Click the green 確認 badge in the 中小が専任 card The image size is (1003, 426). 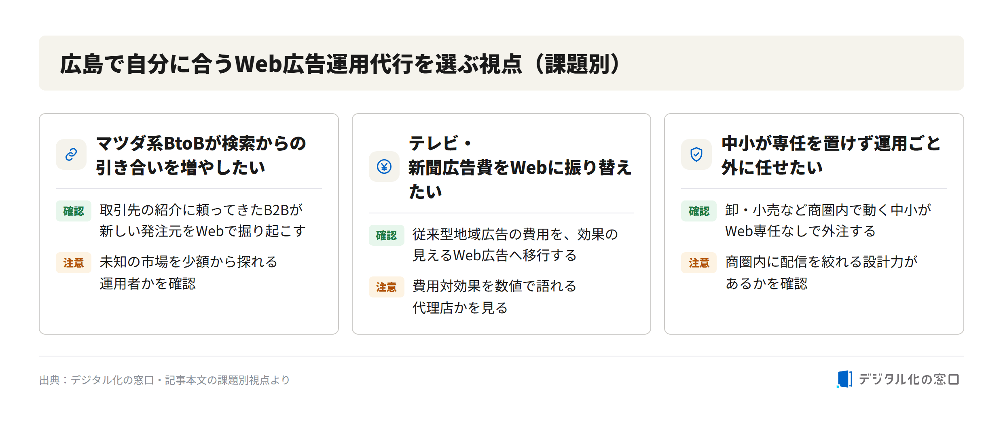[698, 211]
